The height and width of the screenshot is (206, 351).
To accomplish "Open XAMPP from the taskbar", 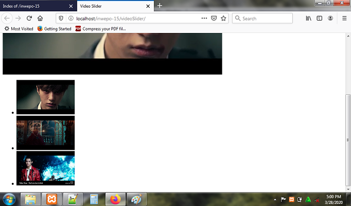I will tap(51, 199).
